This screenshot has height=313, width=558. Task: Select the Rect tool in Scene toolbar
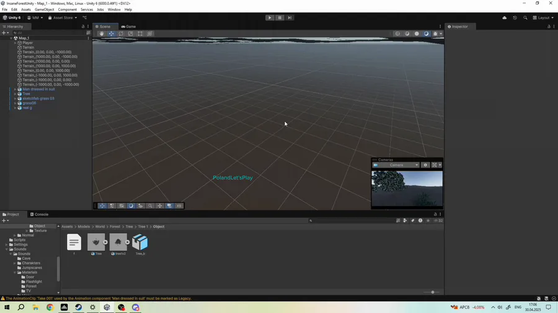pyautogui.click(x=140, y=34)
